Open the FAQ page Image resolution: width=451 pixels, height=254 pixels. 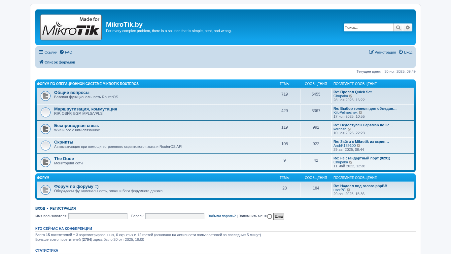pos(66,52)
